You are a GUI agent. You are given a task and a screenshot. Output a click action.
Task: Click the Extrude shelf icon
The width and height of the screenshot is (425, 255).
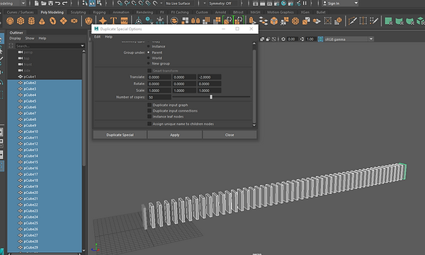[252, 21]
